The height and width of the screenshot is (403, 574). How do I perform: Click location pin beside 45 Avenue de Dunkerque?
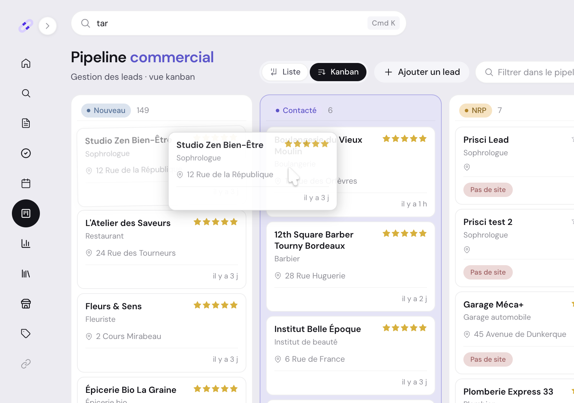[x=467, y=334]
